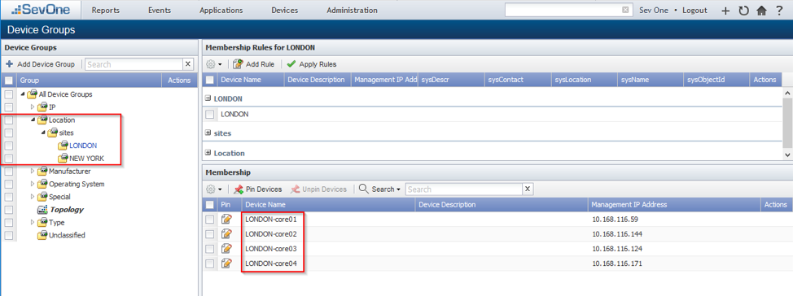Expand the Location rules section

coord(208,153)
